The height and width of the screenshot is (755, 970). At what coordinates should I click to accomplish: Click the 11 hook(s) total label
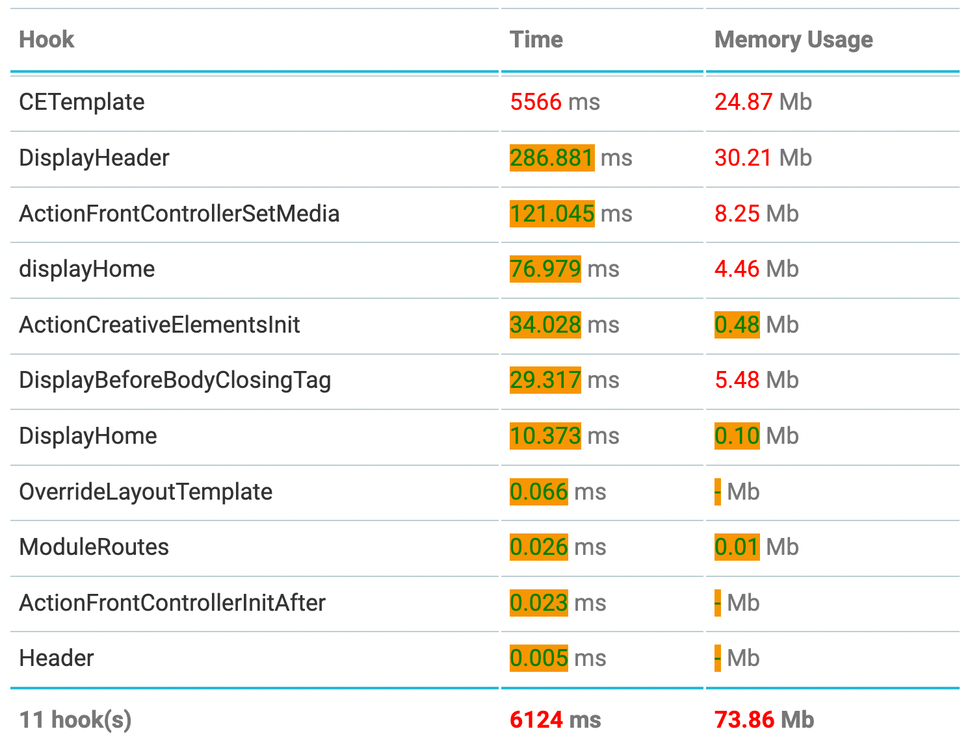(x=75, y=720)
